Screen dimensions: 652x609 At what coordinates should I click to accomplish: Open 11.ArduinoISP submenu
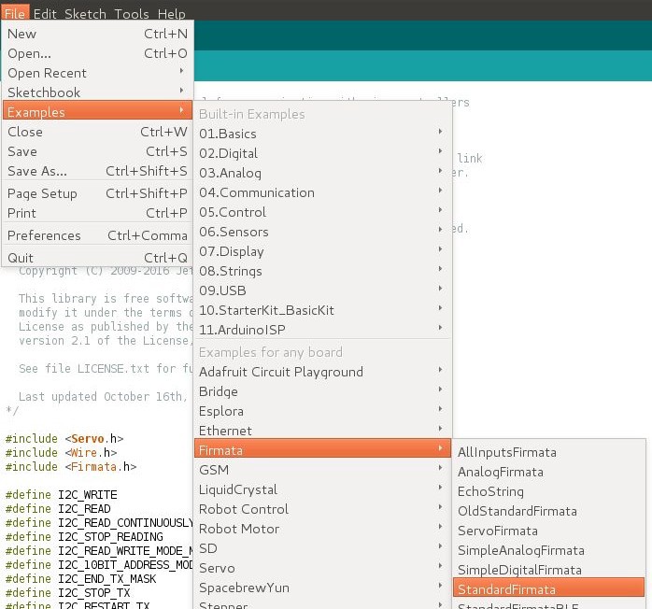coord(322,330)
